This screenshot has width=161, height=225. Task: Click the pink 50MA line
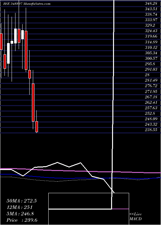[x=80, y=171]
